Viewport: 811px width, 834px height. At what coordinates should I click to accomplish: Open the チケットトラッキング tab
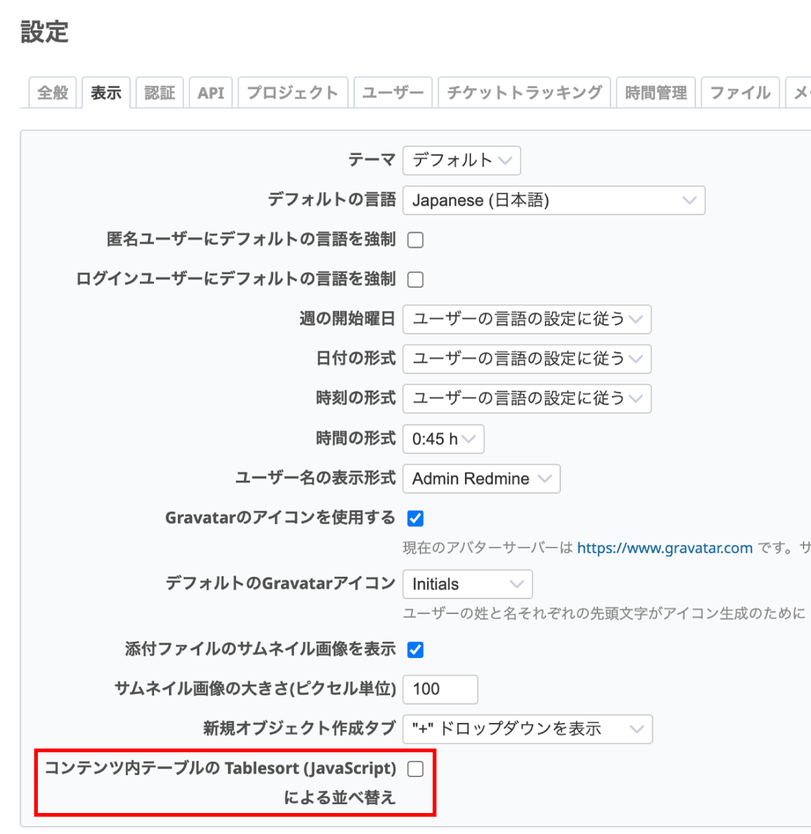pos(524,92)
